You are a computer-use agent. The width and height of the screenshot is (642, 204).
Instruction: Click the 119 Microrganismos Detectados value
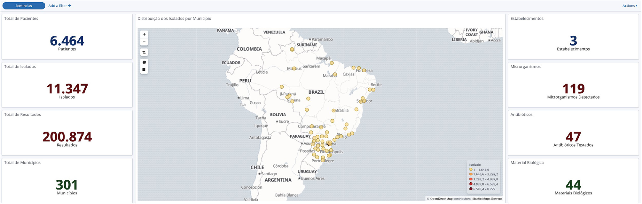pyautogui.click(x=573, y=89)
